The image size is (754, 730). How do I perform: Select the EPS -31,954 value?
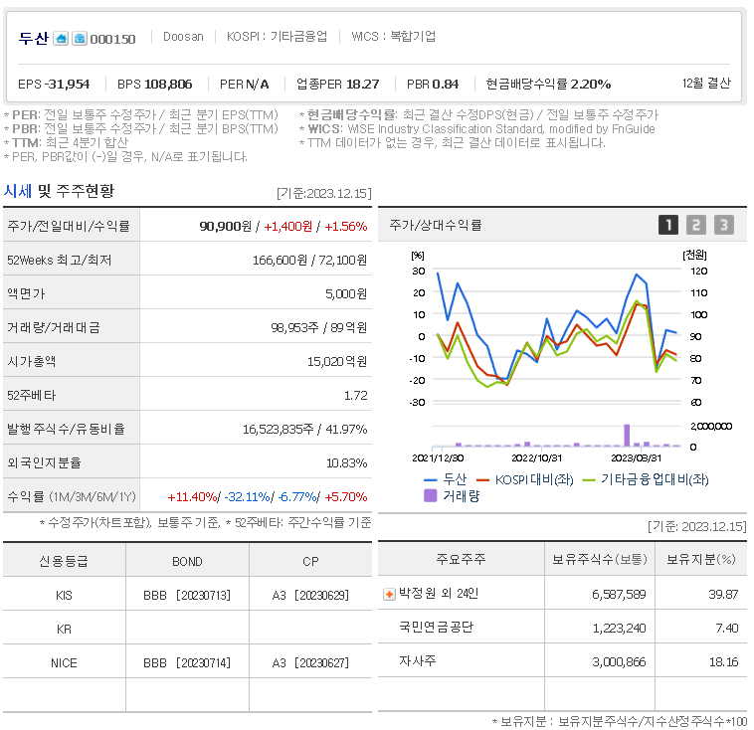tap(54, 85)
